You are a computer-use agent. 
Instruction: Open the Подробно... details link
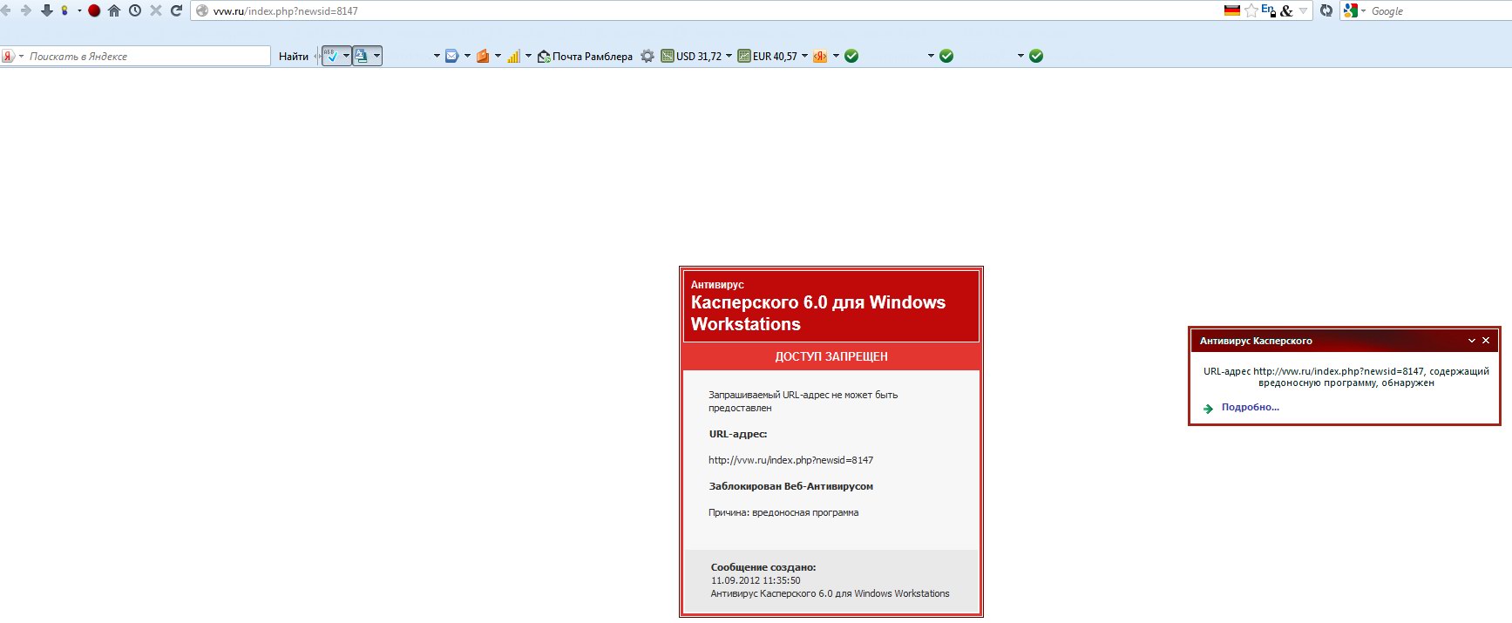[1250, 408]
